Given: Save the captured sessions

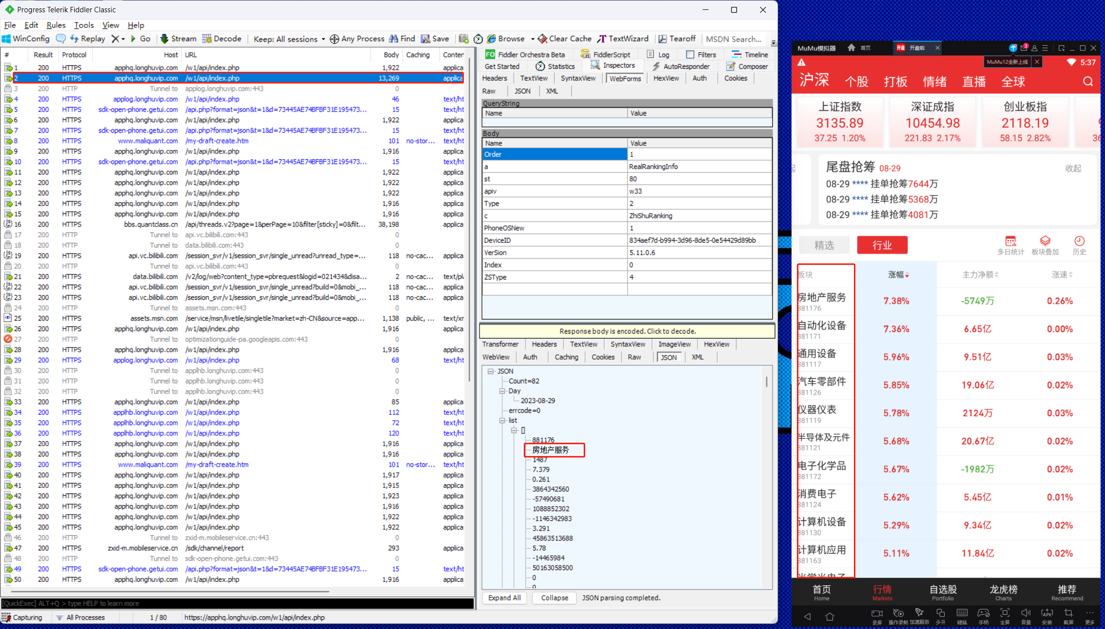Looking at the screenshot, I should click(x=435, y=39).
